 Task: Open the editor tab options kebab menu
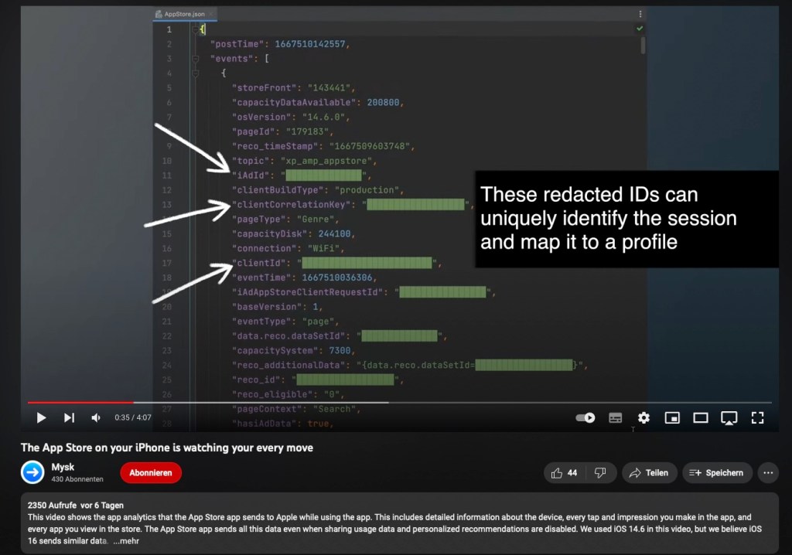click(640, 14)
